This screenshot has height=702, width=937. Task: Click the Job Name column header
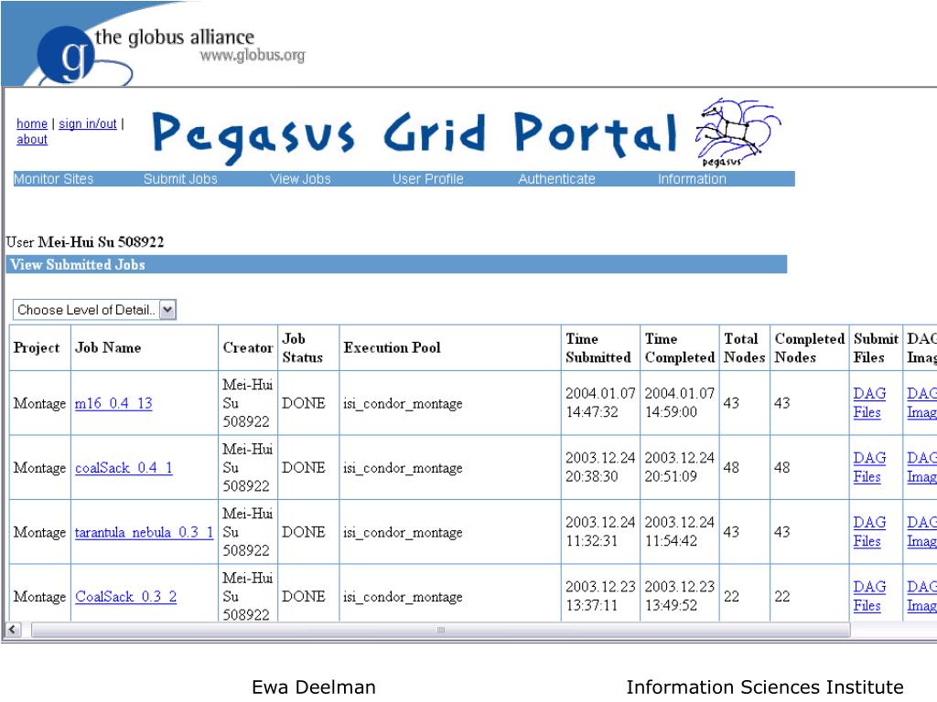(x=108, y=347)
